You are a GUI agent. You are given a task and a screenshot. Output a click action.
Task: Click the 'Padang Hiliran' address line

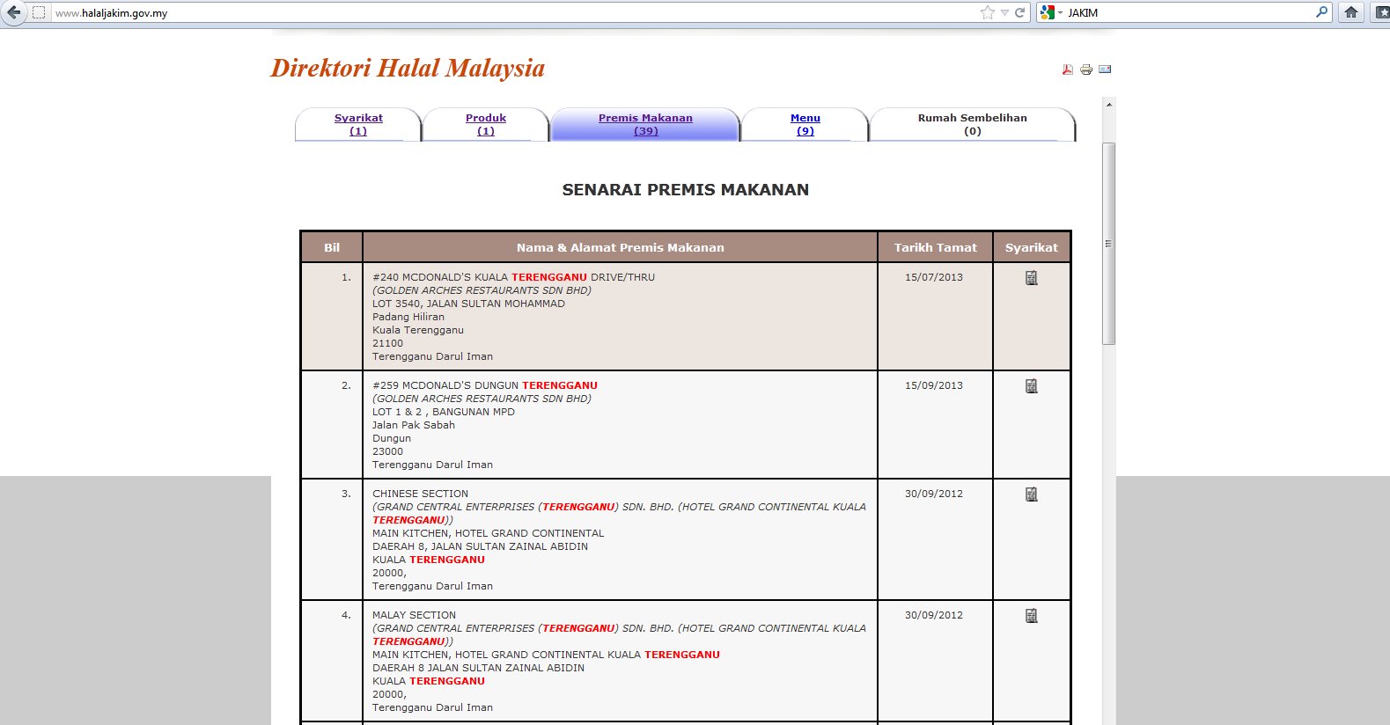click(x=408, y=317)
